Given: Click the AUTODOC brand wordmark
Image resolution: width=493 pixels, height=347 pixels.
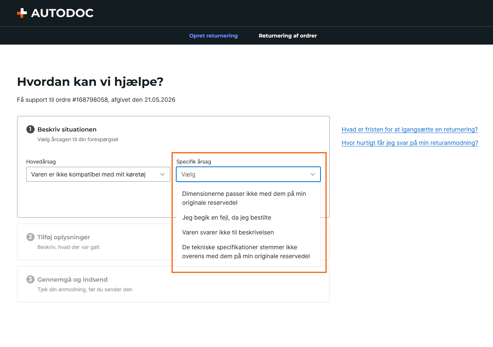Looking at the screenshot, I should 62,13.
